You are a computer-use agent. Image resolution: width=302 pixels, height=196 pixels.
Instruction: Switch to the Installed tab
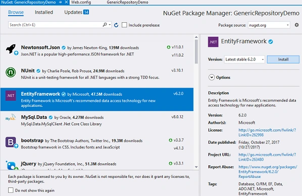tap(44, 12)
